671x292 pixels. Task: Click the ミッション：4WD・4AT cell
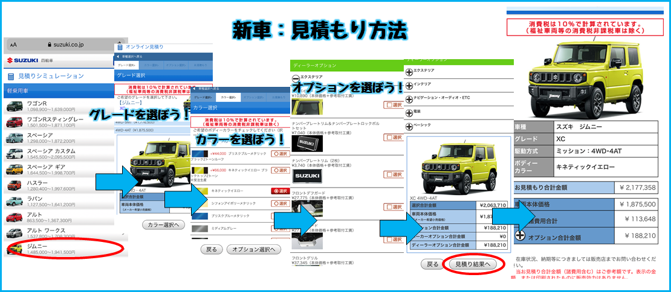pyautogui.click(x=605, y=151)
